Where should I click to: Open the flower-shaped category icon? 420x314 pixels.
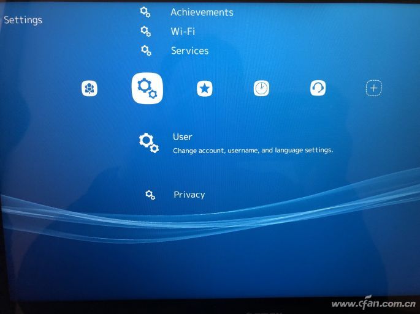click(90, 88)
